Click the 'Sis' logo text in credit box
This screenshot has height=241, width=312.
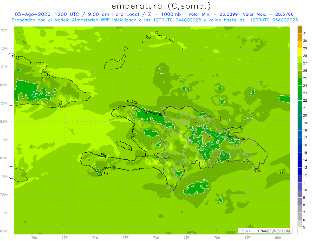click(x=245, y=231)
